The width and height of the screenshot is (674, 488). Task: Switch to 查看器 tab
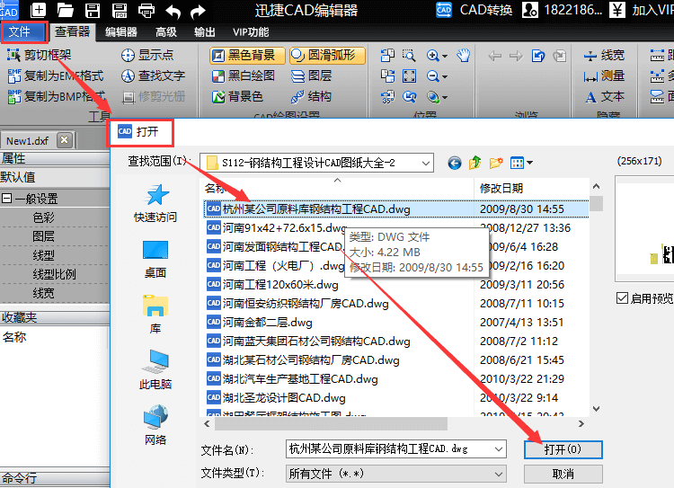(72, 31)
